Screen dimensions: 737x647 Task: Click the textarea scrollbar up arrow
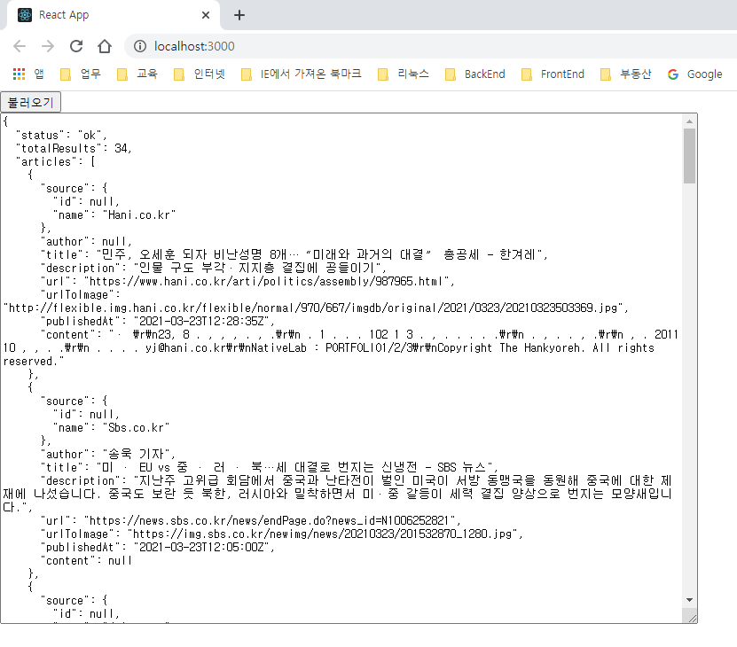[x=689, y=121]
